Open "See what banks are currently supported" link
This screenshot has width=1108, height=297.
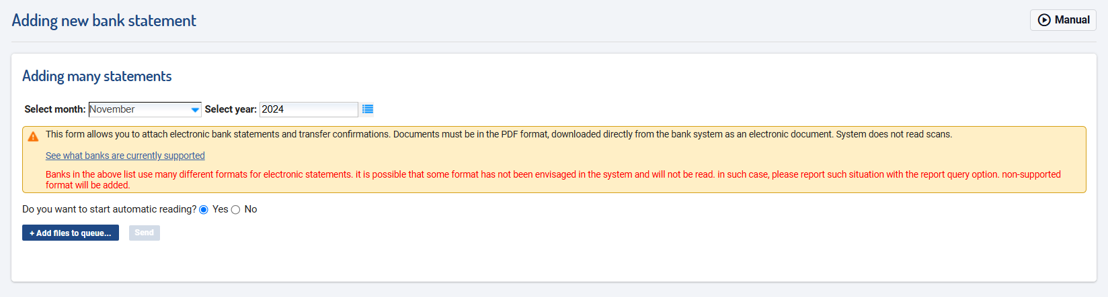125,156
